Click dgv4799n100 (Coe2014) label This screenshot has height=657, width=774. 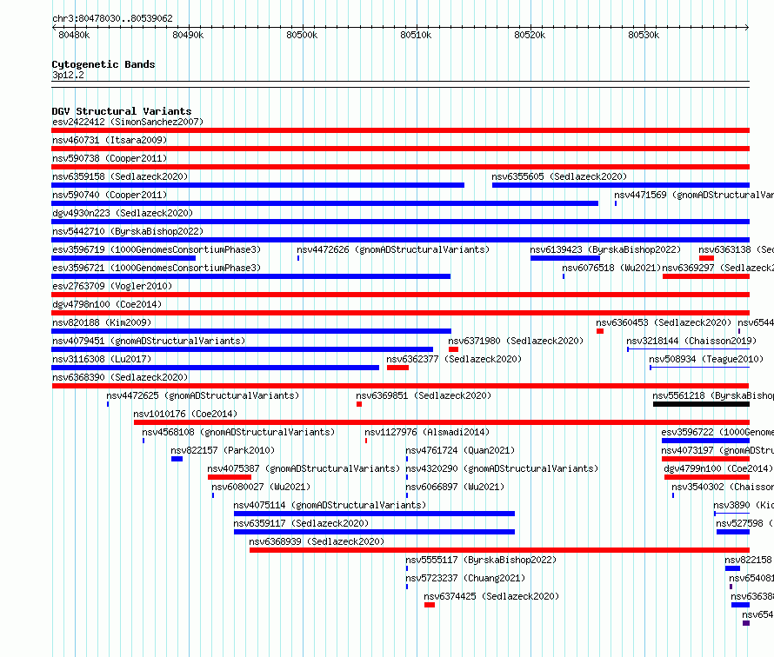pyautogui.click(x=718, y=468)
